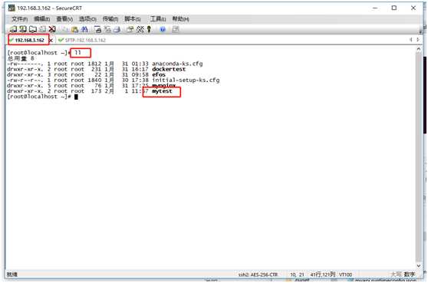This screenshot has width=428, height=283.
Task: Open the 传输 menu
Action: pyautogui.click(x=110, y=19)
